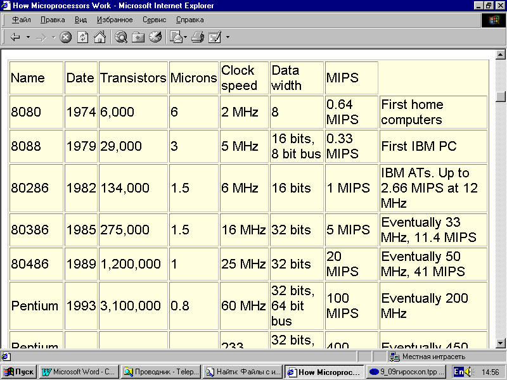Click the 0.64 MIPS cell
Image resolution: width=507 pixels, height=380 pixels.
352,112
